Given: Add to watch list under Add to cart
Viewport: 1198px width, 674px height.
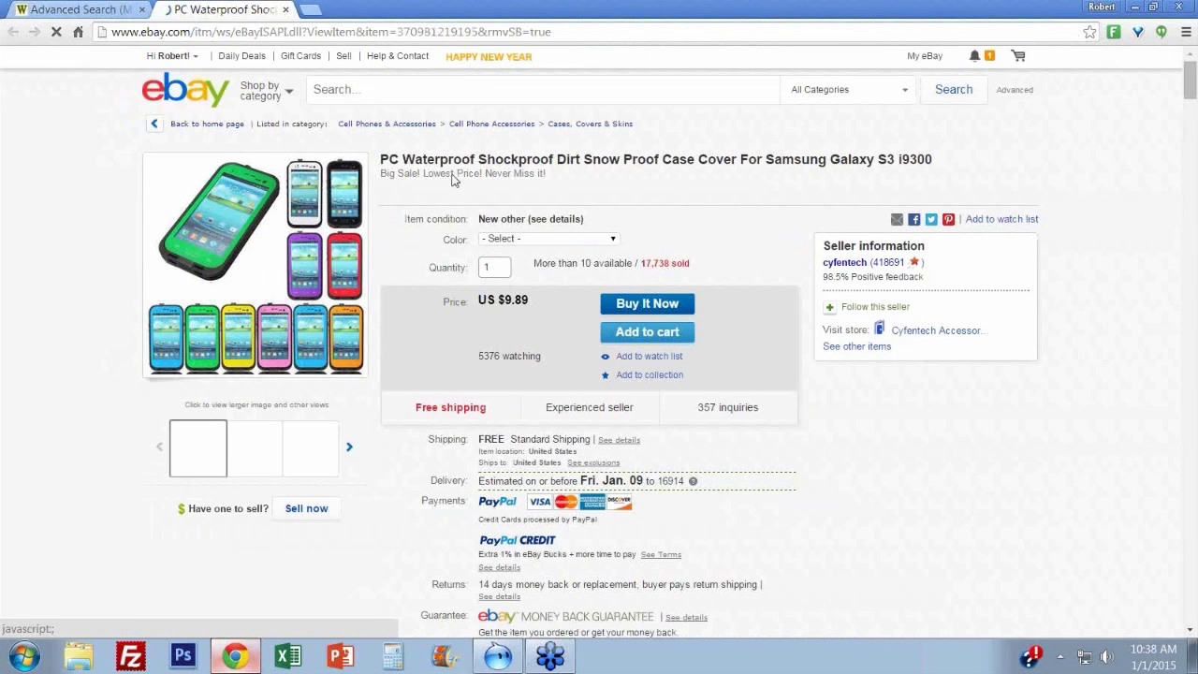Looking at the screenshot, I should click(x=650, y=356).
